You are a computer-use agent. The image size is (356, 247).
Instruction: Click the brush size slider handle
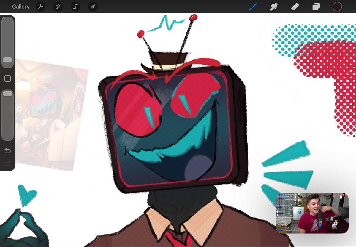tap(7, 60)
